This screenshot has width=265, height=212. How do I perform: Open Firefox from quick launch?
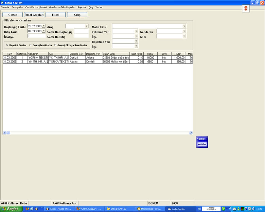click(27, 209)
